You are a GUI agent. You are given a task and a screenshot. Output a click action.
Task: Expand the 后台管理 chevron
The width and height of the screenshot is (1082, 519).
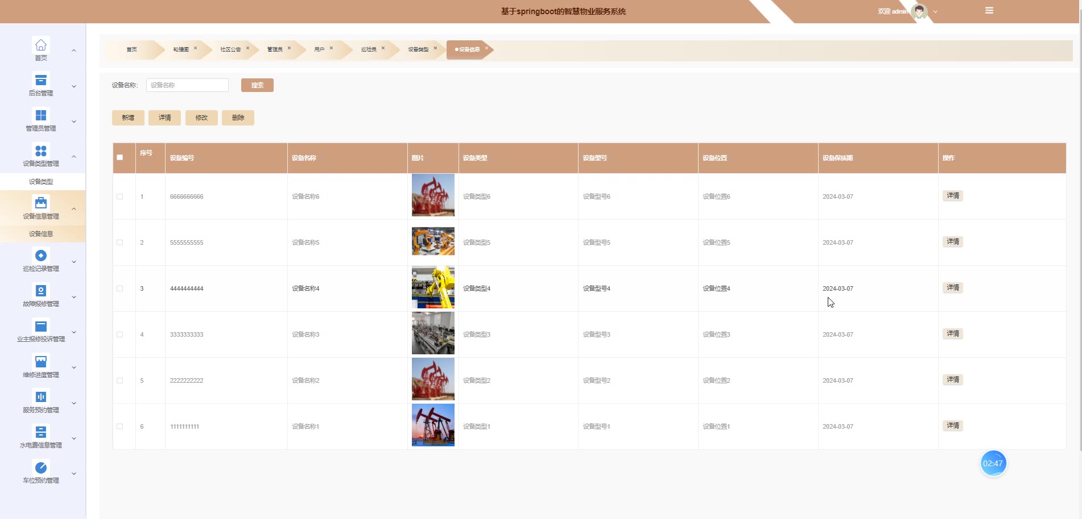pos(74,86)
